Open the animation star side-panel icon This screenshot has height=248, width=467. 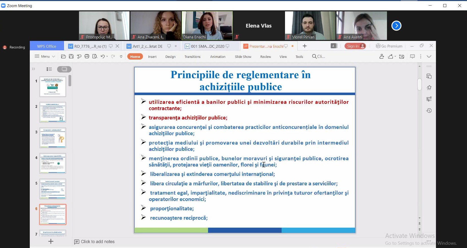(x=429, y=88)
